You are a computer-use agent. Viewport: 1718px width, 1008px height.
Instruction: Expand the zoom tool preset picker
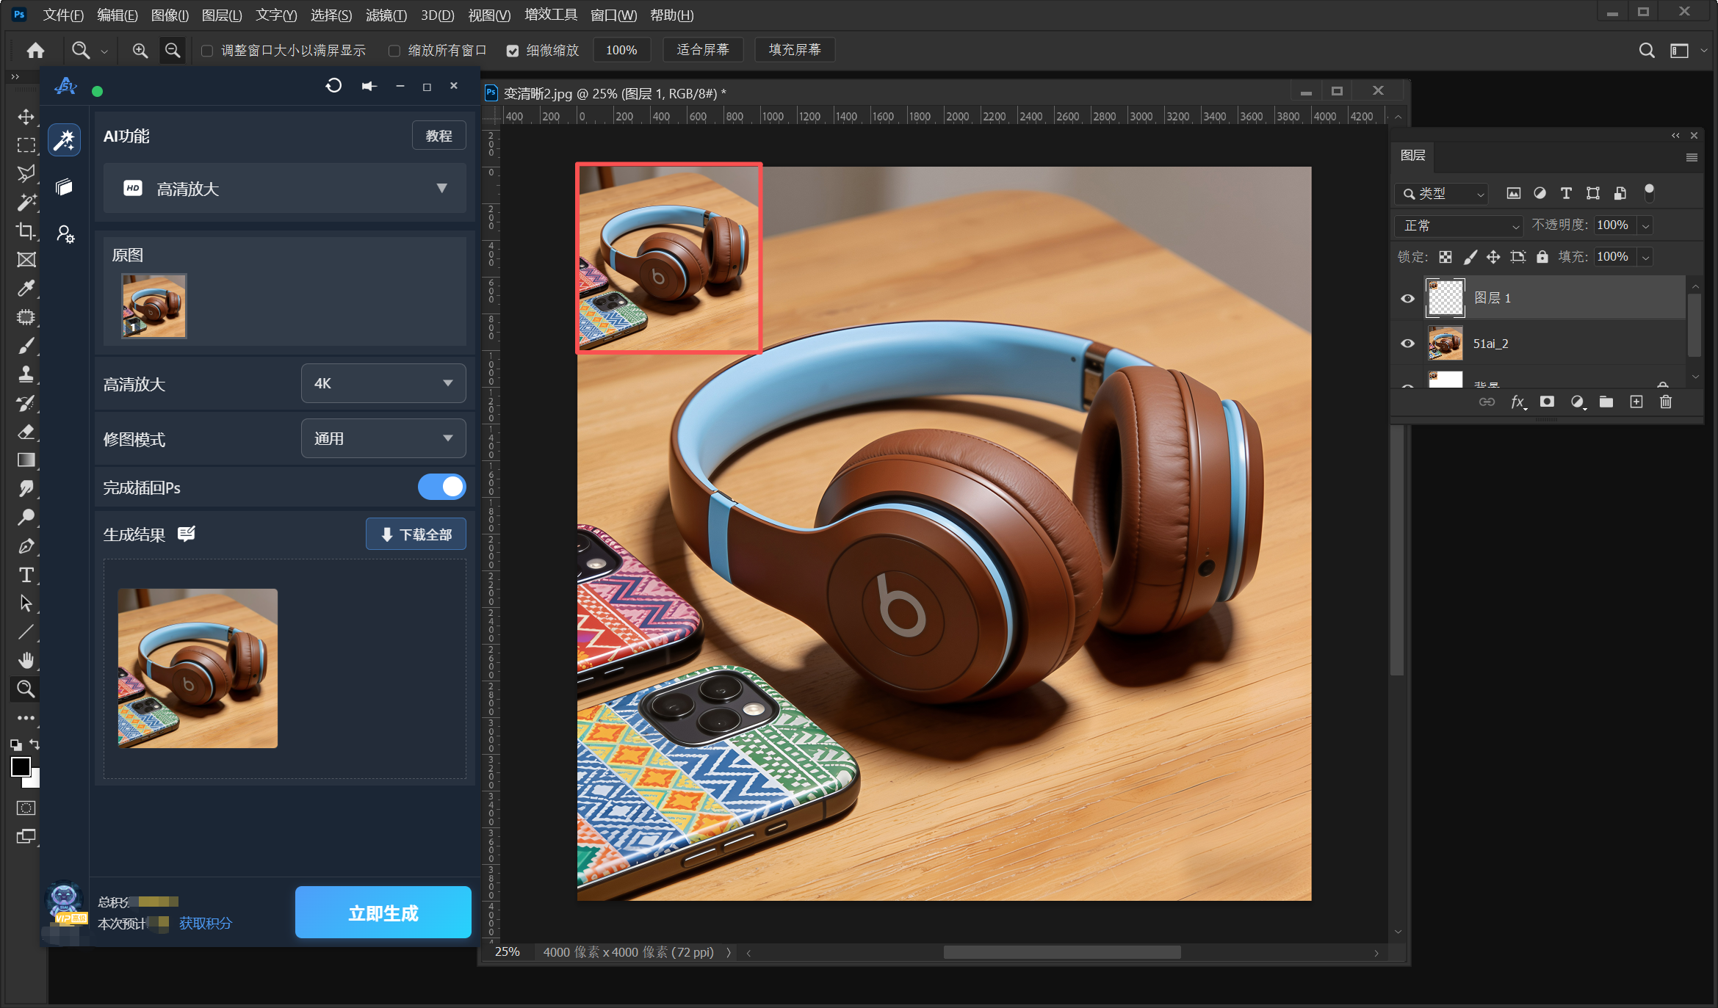pos(104,51)
